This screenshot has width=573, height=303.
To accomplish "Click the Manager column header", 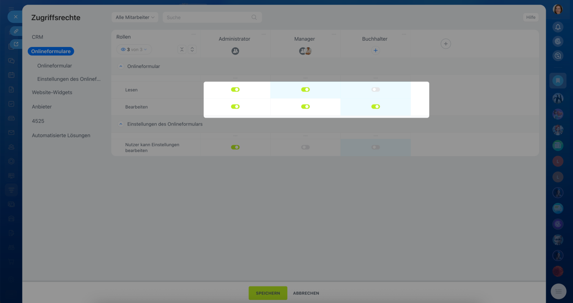I will pos(305,39).
